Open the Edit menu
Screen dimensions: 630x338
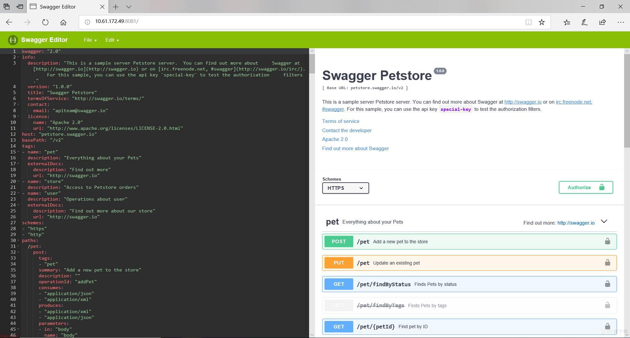112,40
